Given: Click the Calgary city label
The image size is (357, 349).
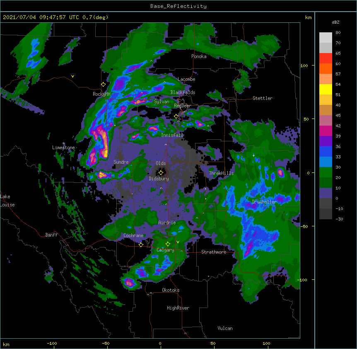Looking at the screenshot, I should pyautogui.click(x=165, y=250).
